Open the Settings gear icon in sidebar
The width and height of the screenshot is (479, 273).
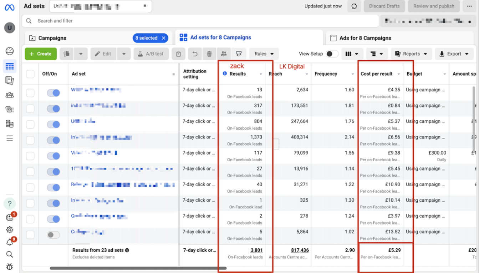point(10,230)
